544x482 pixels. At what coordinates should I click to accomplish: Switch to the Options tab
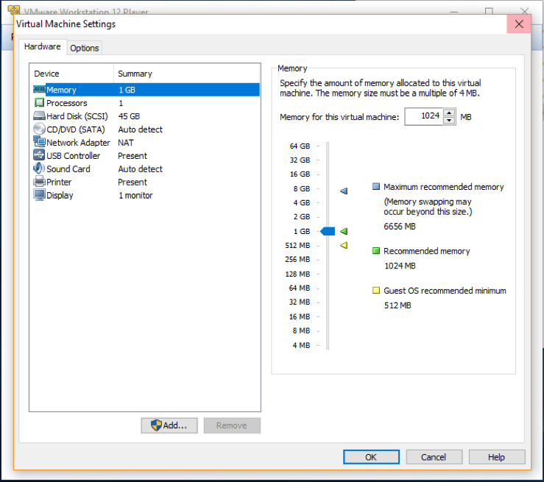point(85,48)
